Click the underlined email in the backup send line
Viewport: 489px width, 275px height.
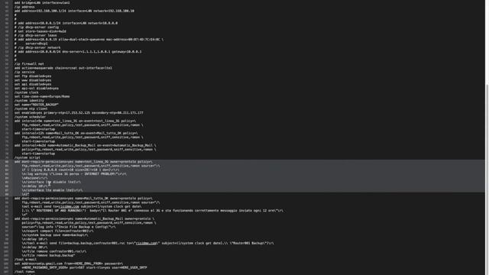[x=147, y=243]
